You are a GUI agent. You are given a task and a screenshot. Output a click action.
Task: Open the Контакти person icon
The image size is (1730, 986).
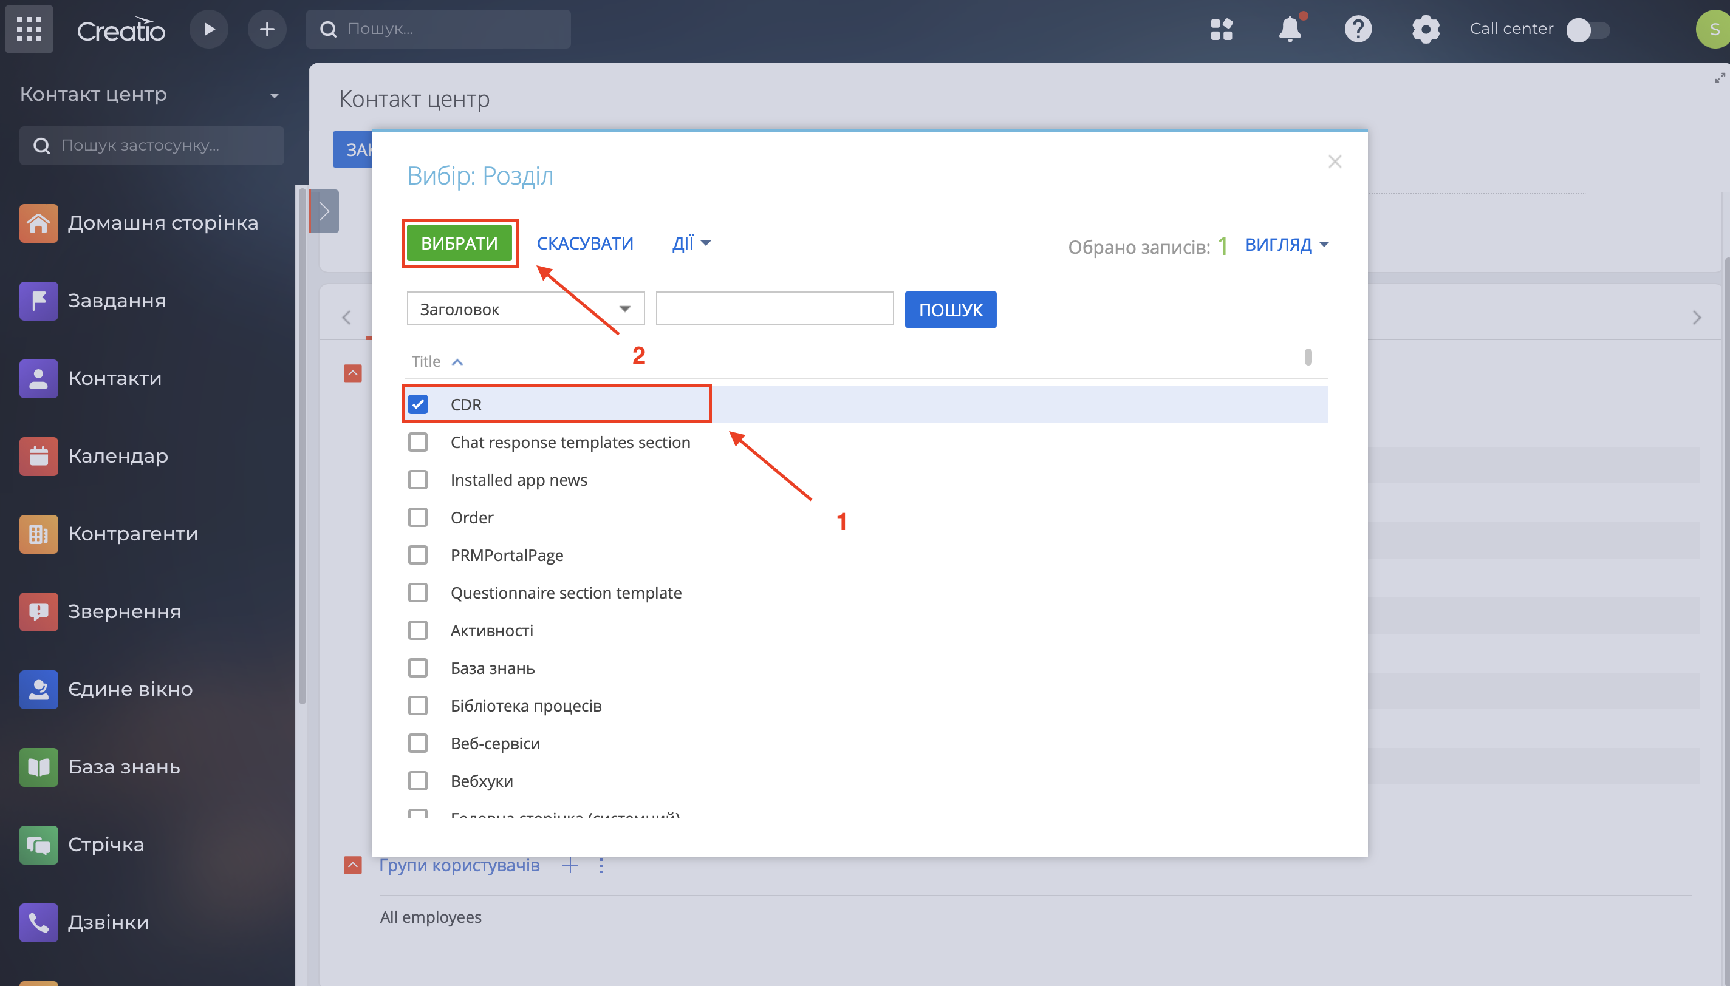pos(39,379)
